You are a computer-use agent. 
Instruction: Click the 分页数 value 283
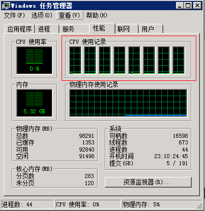[x=89, y=176]
